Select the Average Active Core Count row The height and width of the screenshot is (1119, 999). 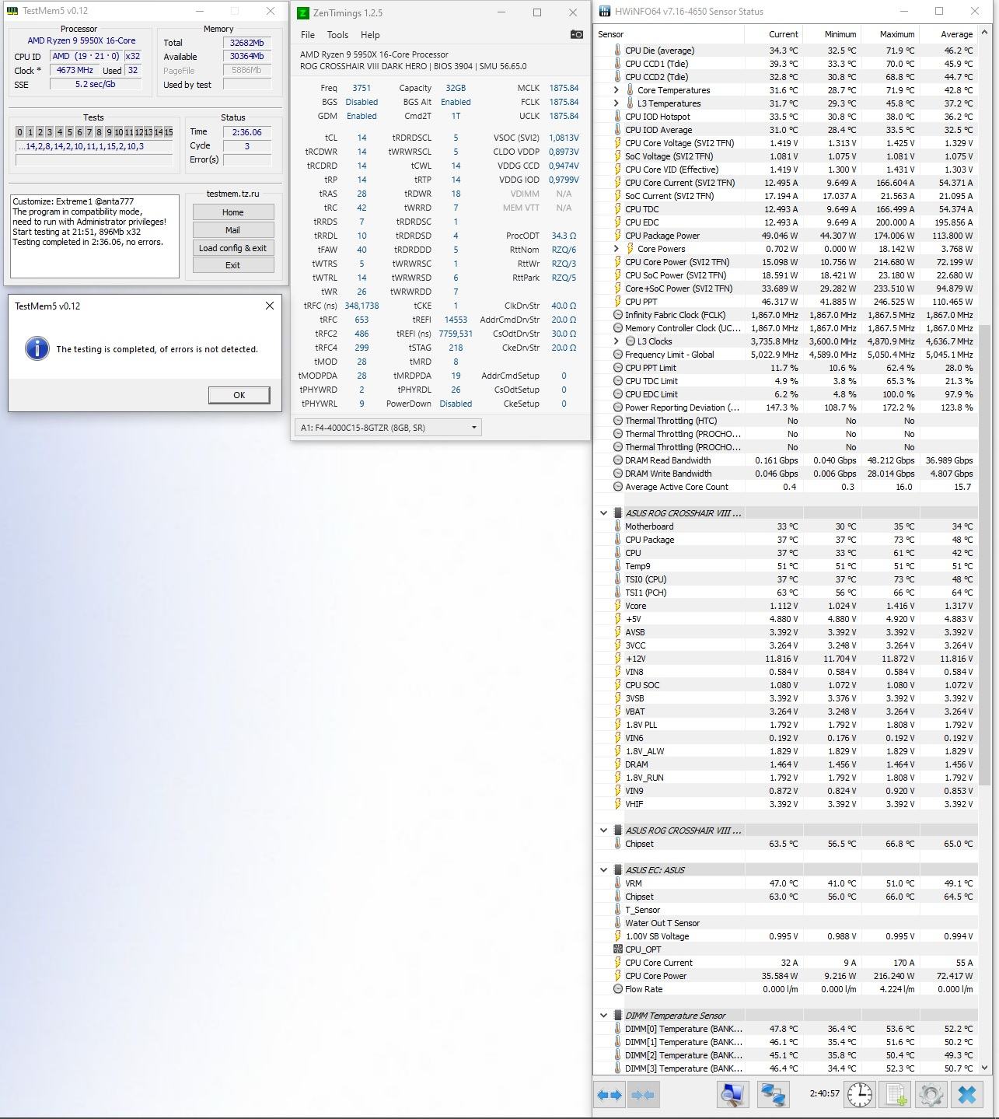785,487
